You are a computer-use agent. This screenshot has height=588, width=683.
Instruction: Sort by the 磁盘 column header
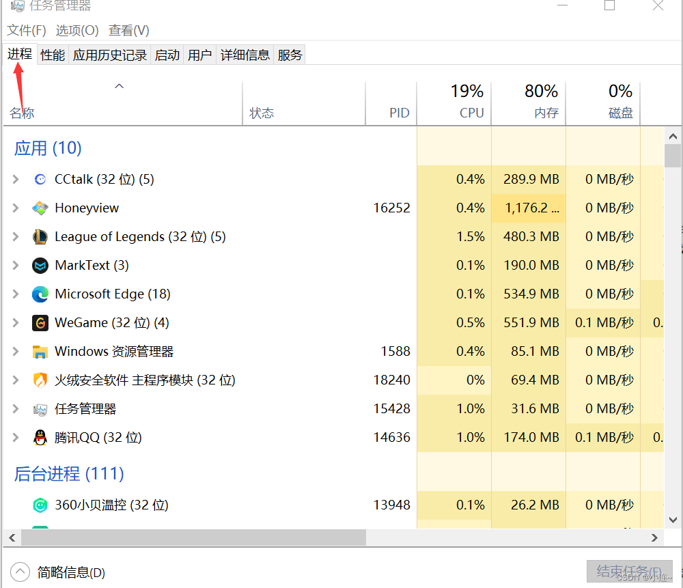pos(603,104)
